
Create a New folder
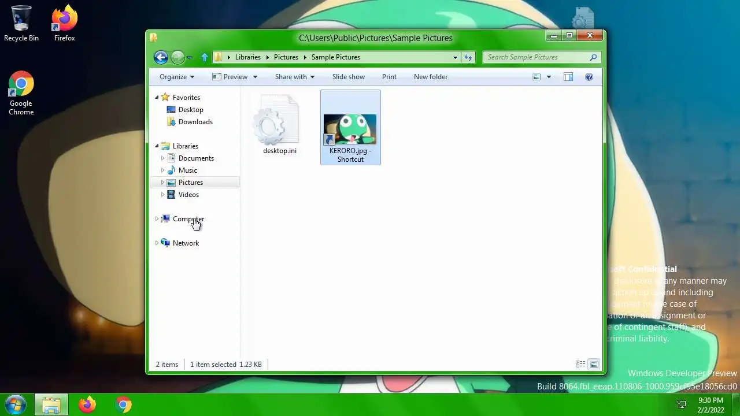[431, 77]
